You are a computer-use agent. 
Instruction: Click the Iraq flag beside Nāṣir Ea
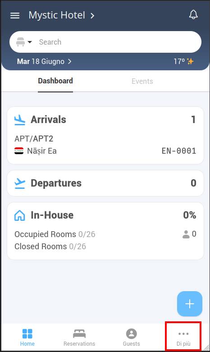(x=19, y=151)
